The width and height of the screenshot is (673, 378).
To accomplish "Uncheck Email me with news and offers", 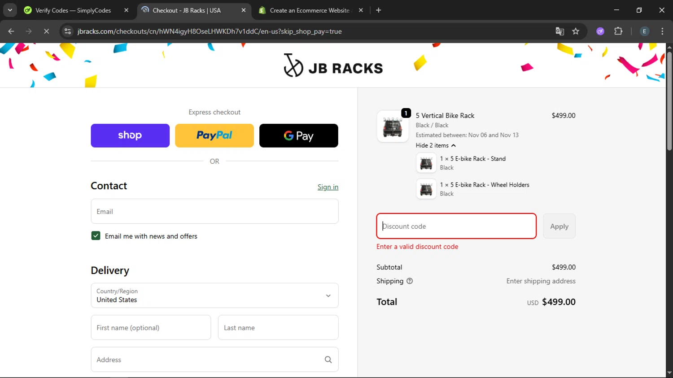I will (x=96, y=236).
